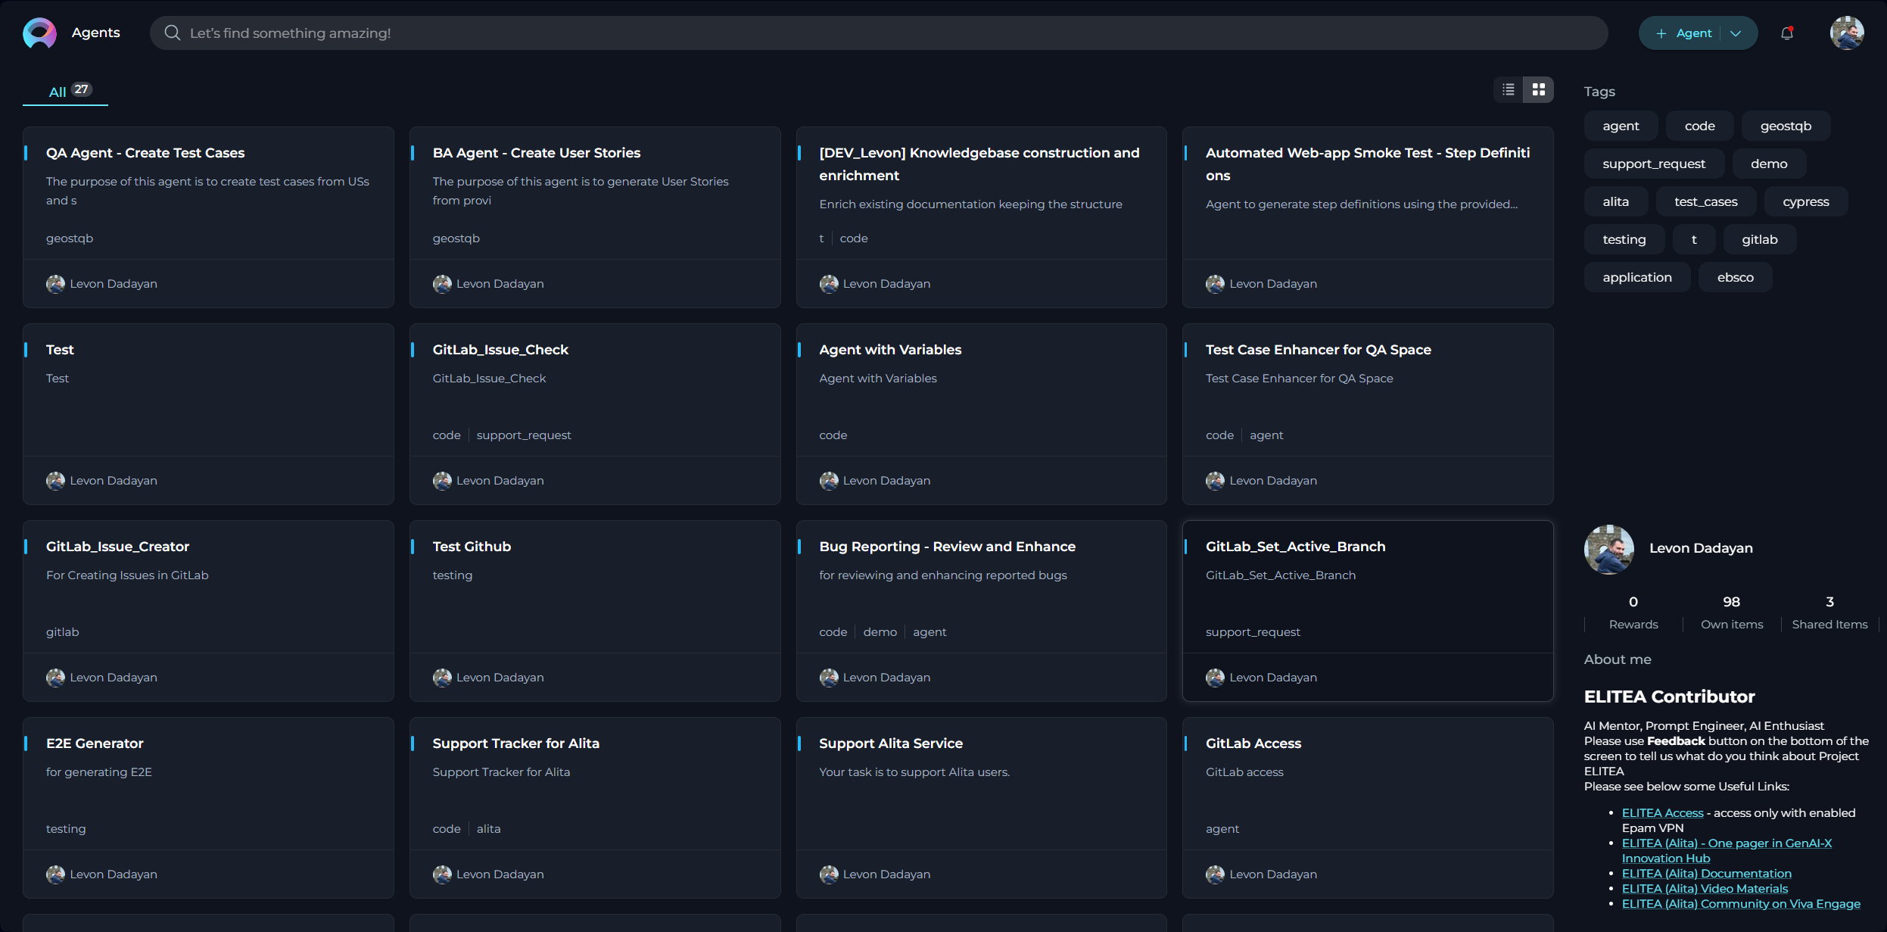Open Bug Reporting - Review and Enhance title
Image resolution: width=1887 pixels, height=932 pixels.
coord(948,547)
